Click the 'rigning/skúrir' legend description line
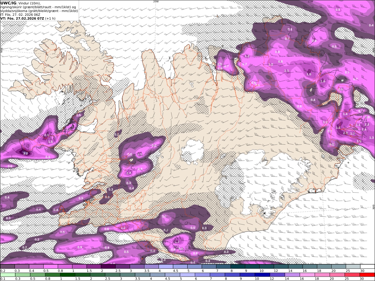375x281 pixels. tap(38, 7)
